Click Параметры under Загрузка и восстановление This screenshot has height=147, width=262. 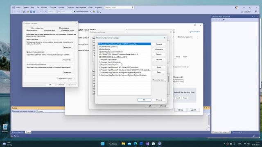[x=67, y=72]
